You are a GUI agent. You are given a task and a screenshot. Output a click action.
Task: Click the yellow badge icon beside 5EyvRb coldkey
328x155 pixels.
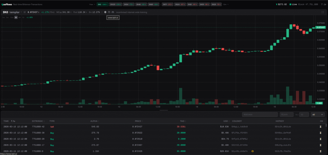tap(253, 151)
